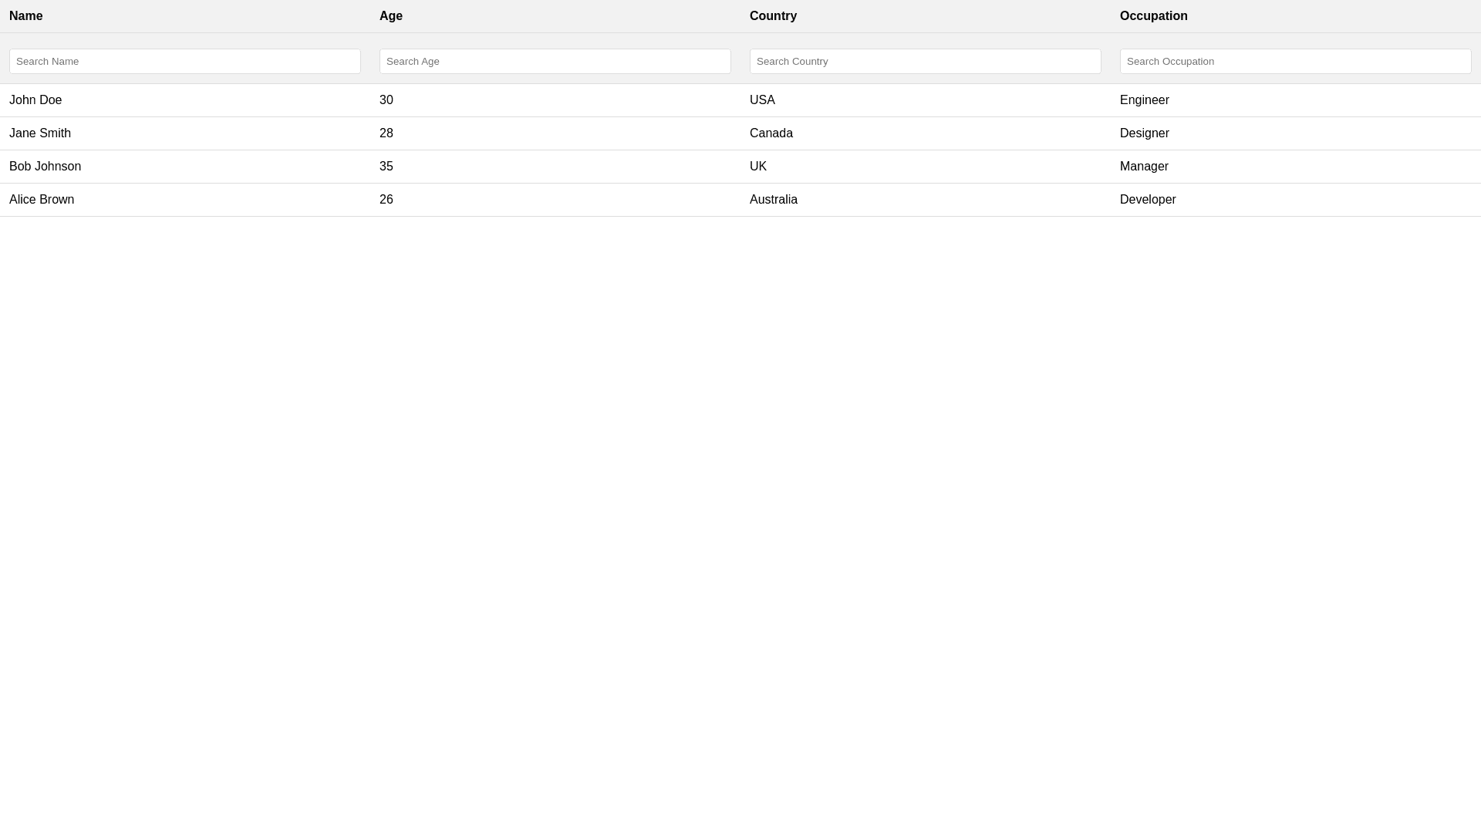Focus the Search Age filter box

555,62
